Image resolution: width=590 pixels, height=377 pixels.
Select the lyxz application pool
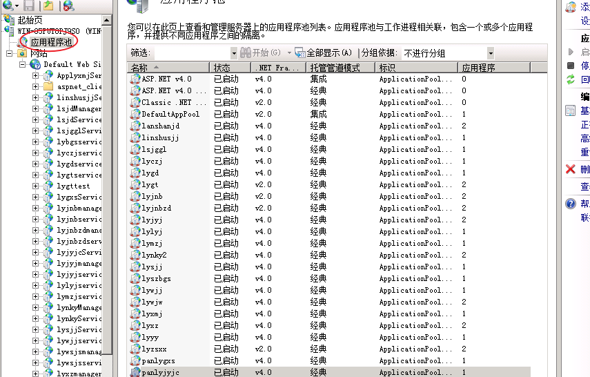point(329,325)
